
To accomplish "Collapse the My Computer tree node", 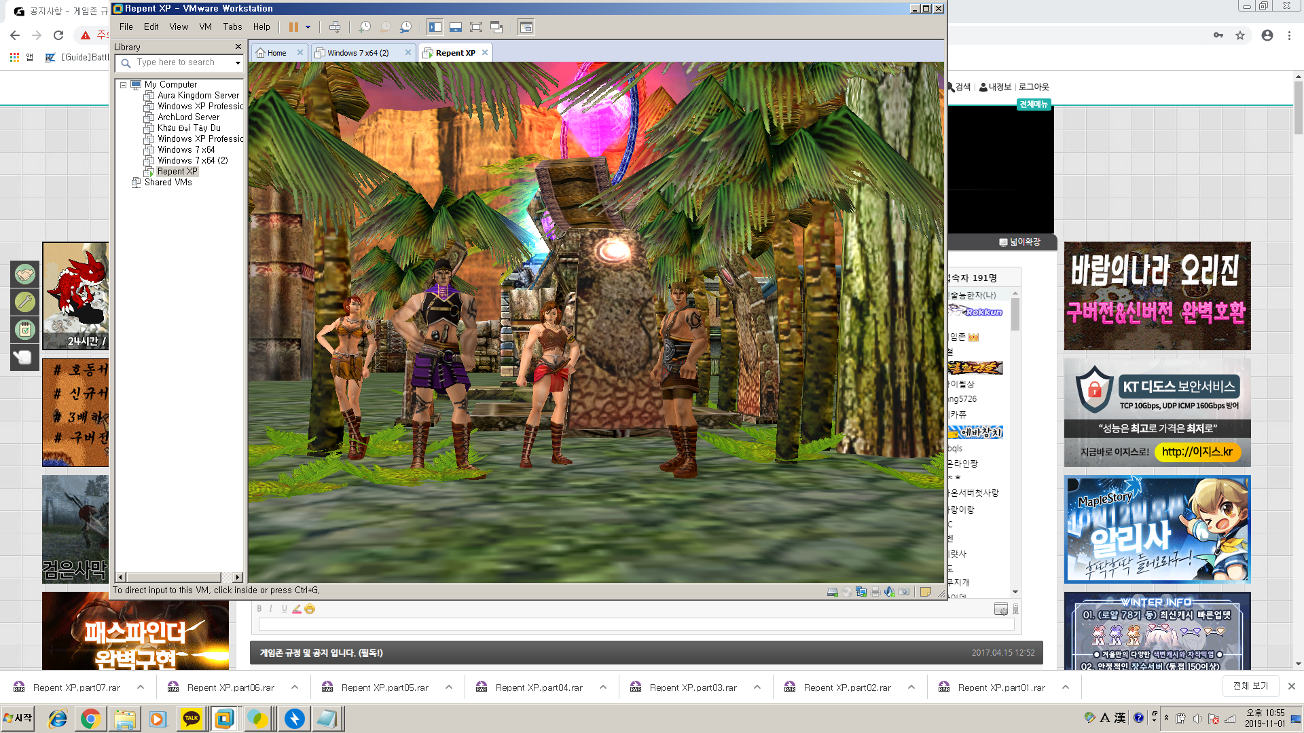I will pyautogui.click(x=123, y=85).
